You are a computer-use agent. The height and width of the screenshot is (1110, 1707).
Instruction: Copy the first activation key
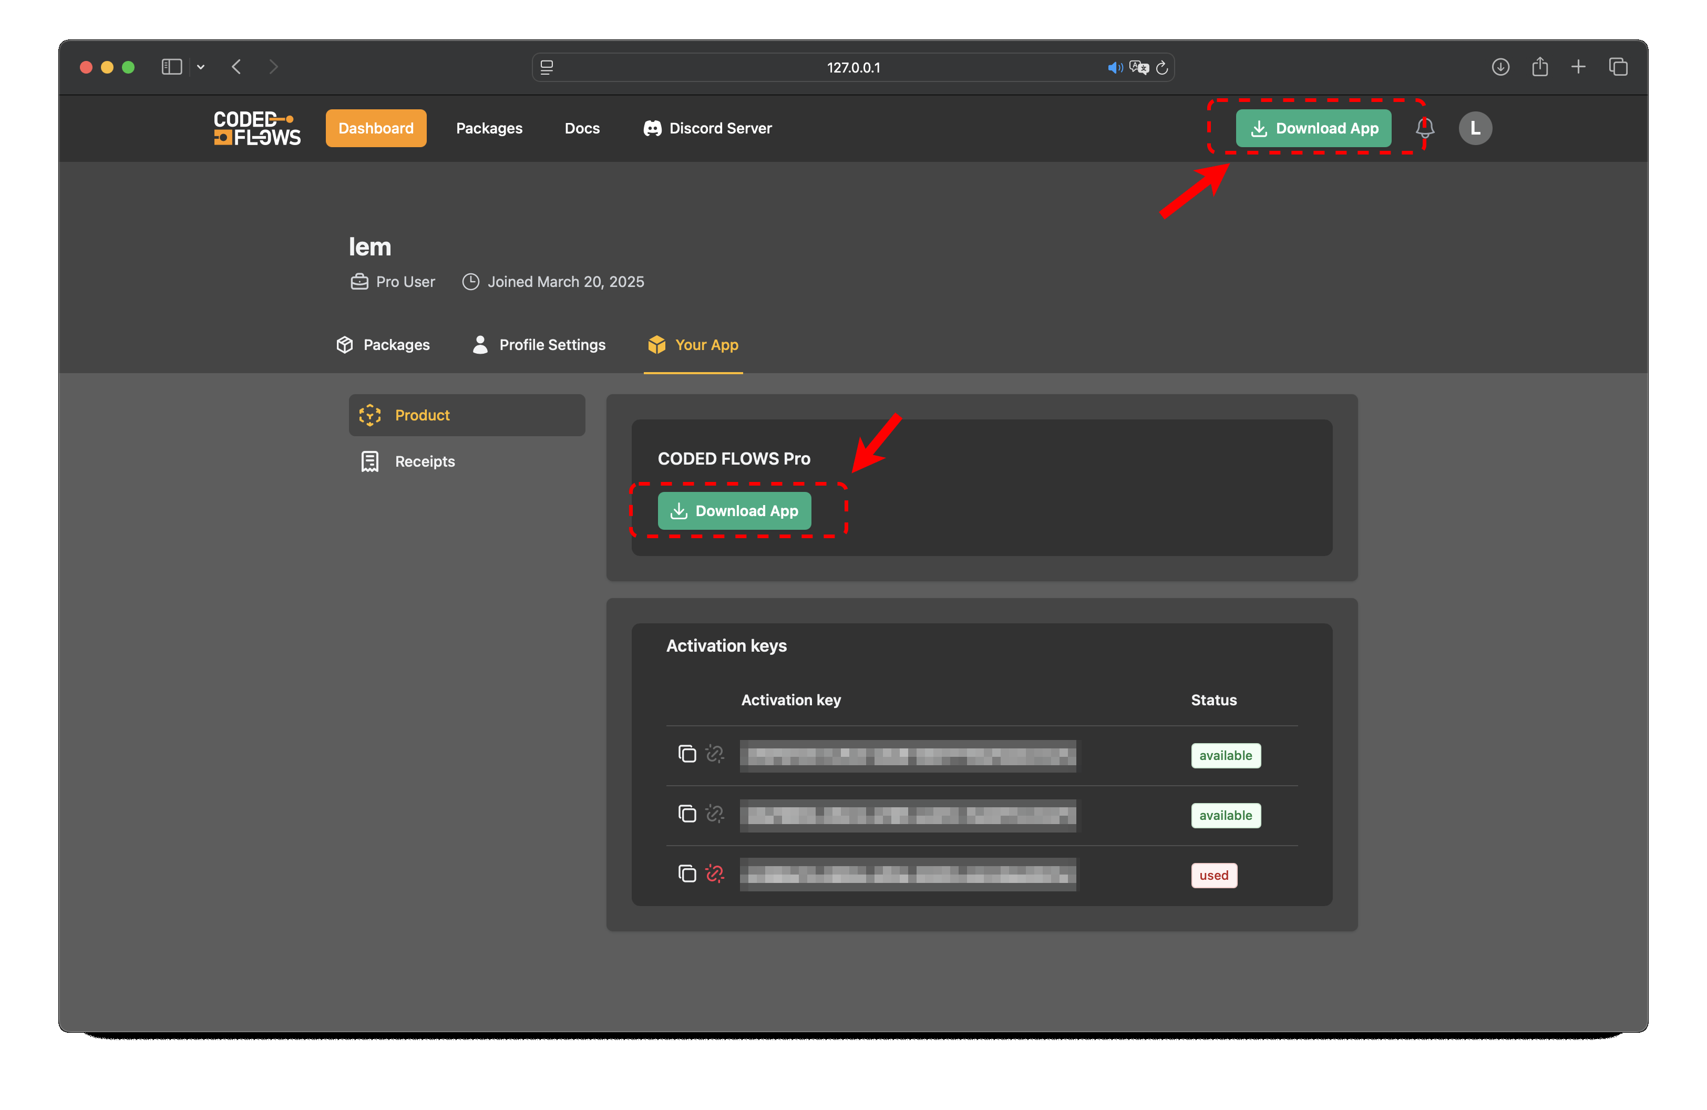click(x=686, y=754)
